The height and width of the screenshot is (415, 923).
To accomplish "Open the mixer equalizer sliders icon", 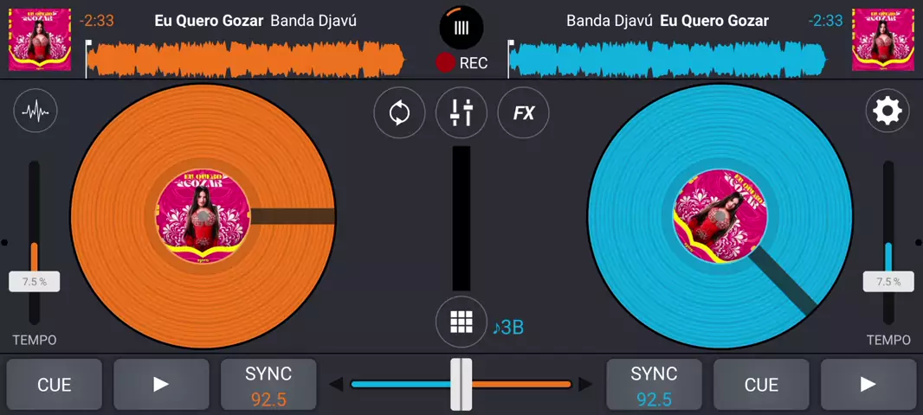I will (461, 113).
